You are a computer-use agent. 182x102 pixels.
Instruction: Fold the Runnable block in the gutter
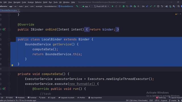9,84
